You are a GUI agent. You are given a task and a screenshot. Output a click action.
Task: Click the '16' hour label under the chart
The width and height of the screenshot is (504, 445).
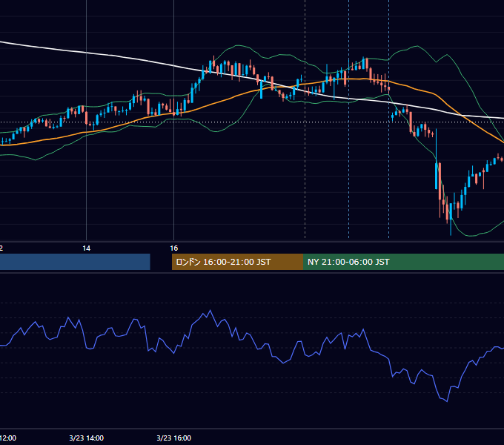tap(174, 248)
